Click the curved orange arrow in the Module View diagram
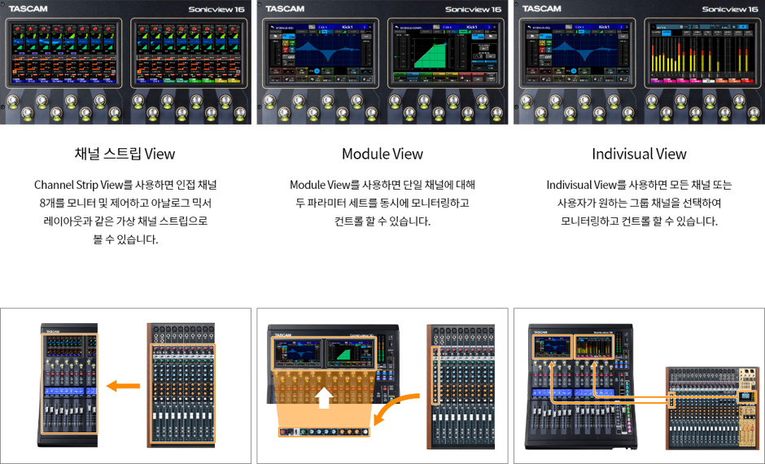Screen dimensions: 765x464 tap(396, 409)
